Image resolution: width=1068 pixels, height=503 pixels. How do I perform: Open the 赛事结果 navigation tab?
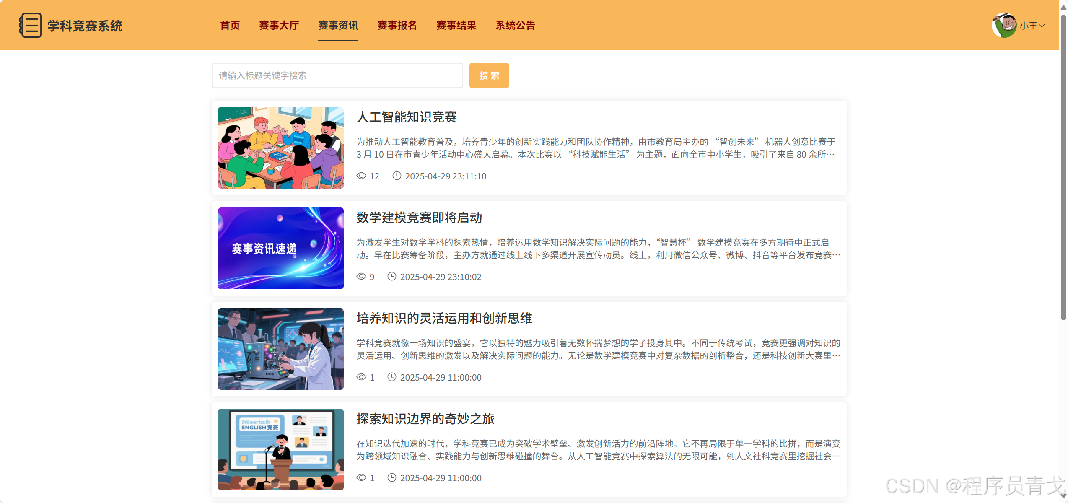[456, 25]
